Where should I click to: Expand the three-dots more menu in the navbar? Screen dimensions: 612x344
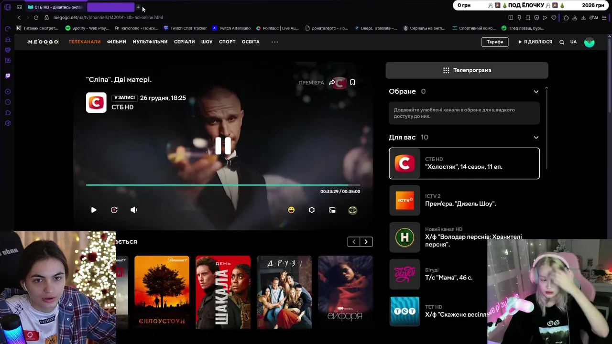(274, 42)
